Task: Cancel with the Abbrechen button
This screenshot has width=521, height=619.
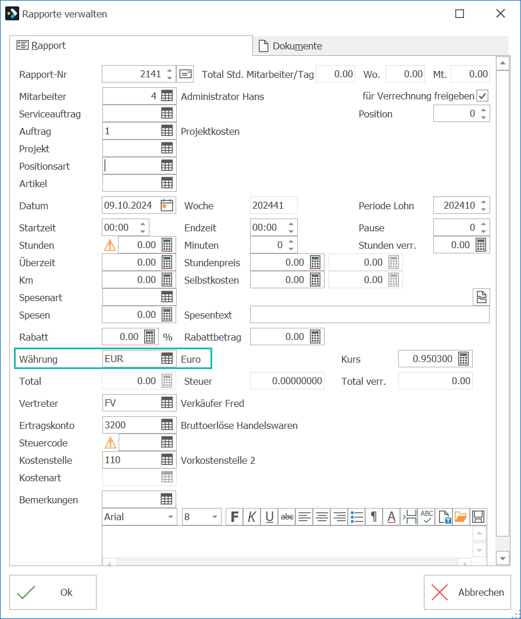Action: tap(468, 592)
